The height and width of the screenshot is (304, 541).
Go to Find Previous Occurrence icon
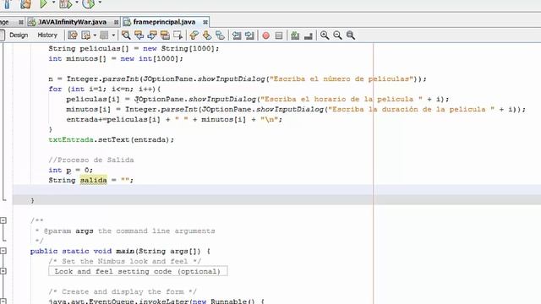139,35
